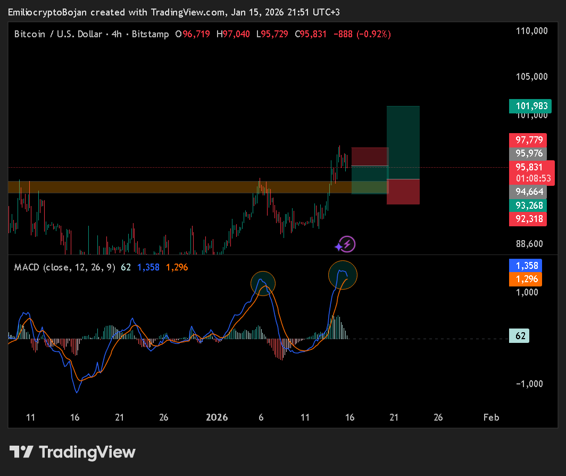The image size is (566, 476).
Task: Click the green 93,268 price label
Action: coord(528,205)
